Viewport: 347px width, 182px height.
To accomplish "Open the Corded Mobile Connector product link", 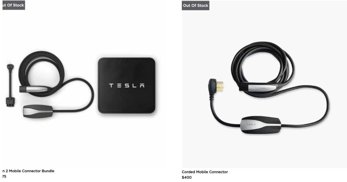I will [x=205, y=172].
